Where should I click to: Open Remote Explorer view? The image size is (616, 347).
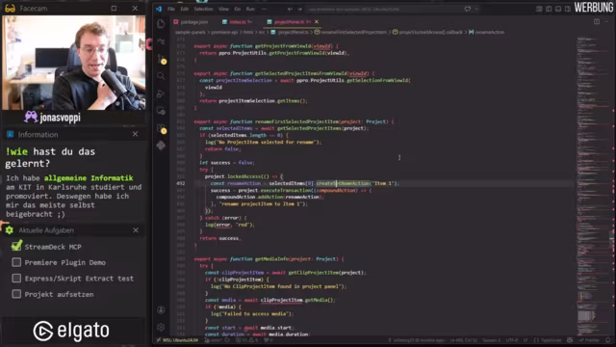coord(161,111)
